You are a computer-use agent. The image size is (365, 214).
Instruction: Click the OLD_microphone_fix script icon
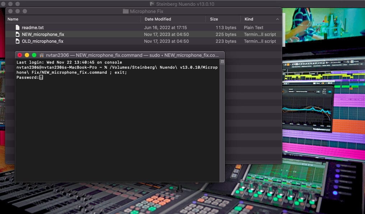pos(18,41)
